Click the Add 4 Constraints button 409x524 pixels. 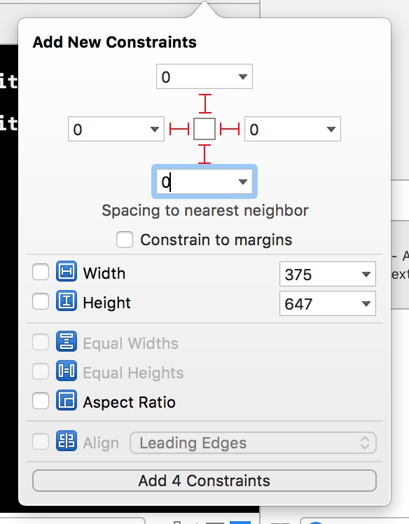coord(204,481)
